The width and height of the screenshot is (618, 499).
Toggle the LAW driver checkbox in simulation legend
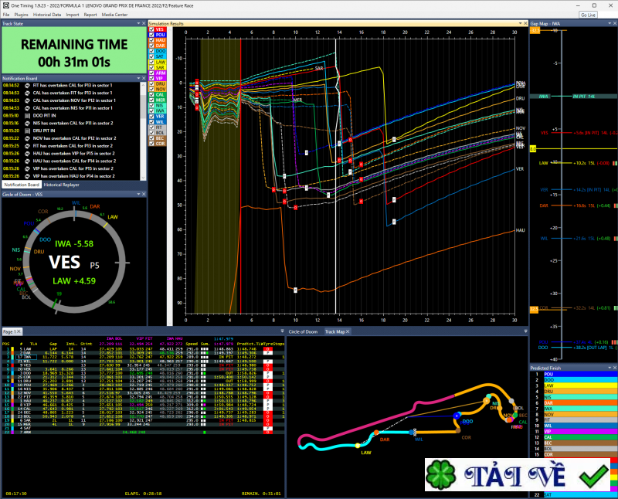151,63
